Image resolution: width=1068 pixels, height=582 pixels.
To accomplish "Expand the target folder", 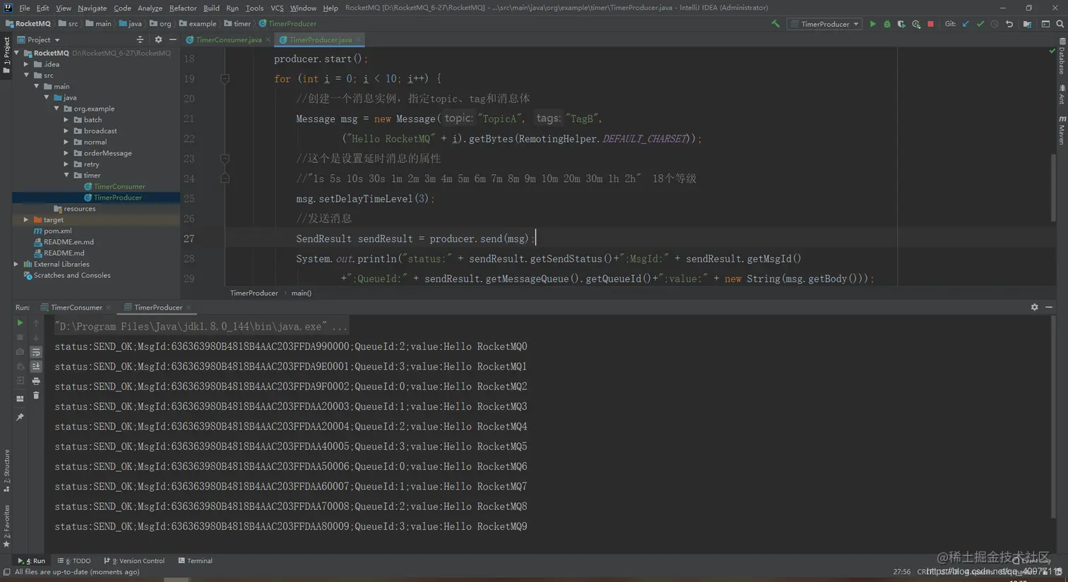I will point(26,219).
